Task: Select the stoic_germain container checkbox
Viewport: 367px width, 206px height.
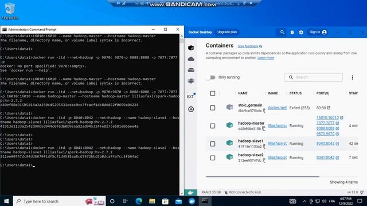Action: click(213, 108)
